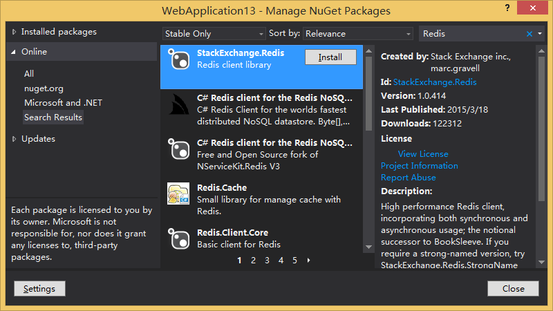Select the Redis.Cache package title

tap(222, 187)
